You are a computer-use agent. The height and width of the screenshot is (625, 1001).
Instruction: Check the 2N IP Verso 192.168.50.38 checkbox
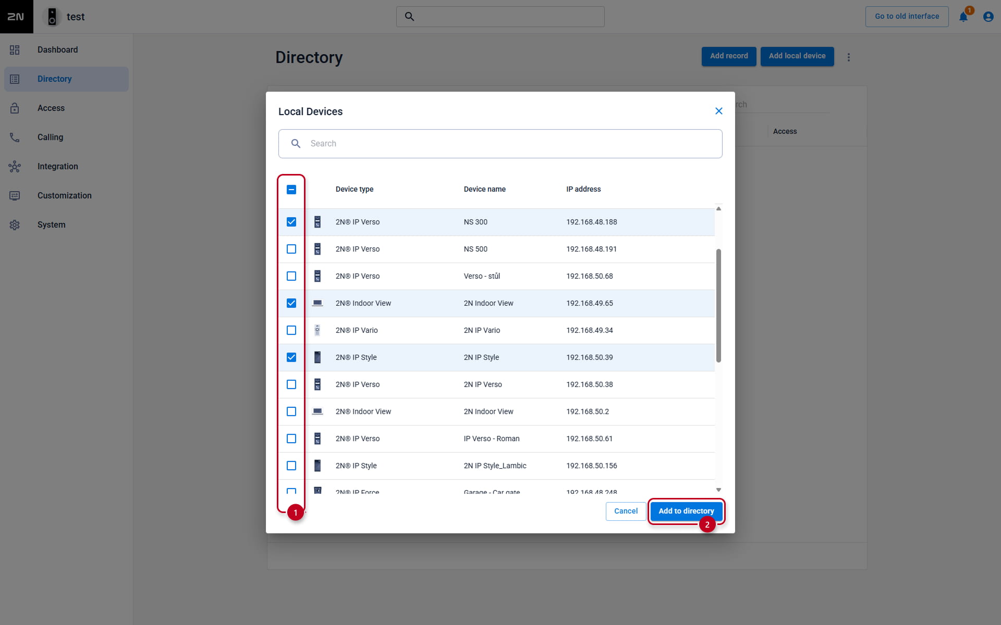[291, 384]
